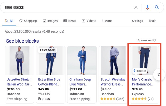
Task: Click the blue magnifying glass search icon
Action: 157,7
